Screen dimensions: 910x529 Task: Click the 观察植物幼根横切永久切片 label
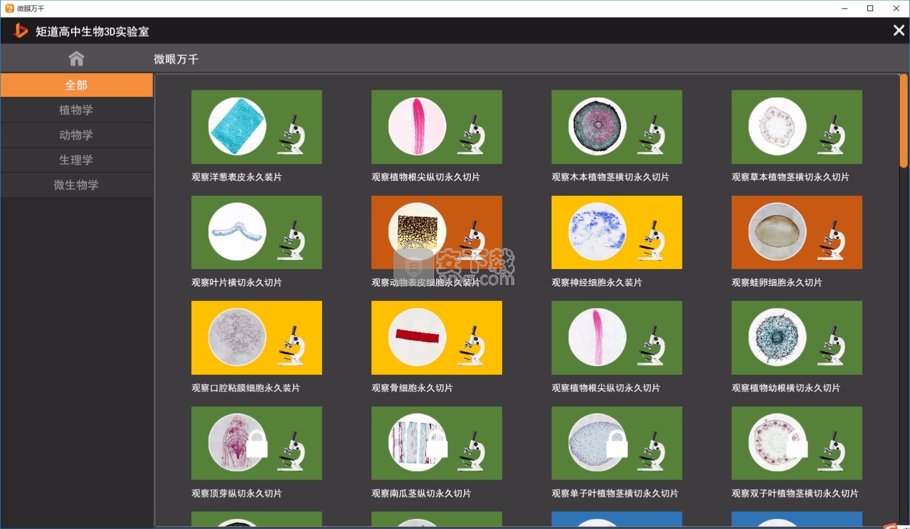785,388
